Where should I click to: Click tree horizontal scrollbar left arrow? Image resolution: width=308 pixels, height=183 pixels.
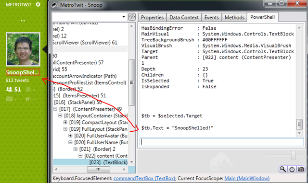point(56,169)
